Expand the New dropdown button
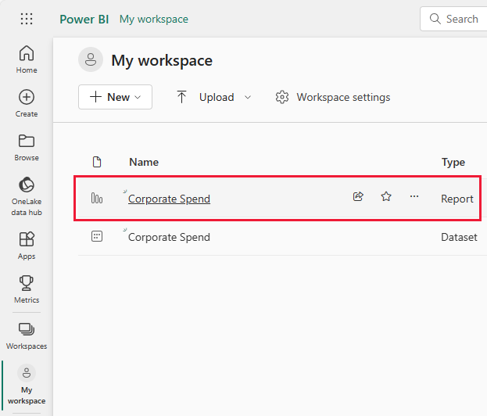This screenshot has height=416, width=487. (x=115, y=97)
